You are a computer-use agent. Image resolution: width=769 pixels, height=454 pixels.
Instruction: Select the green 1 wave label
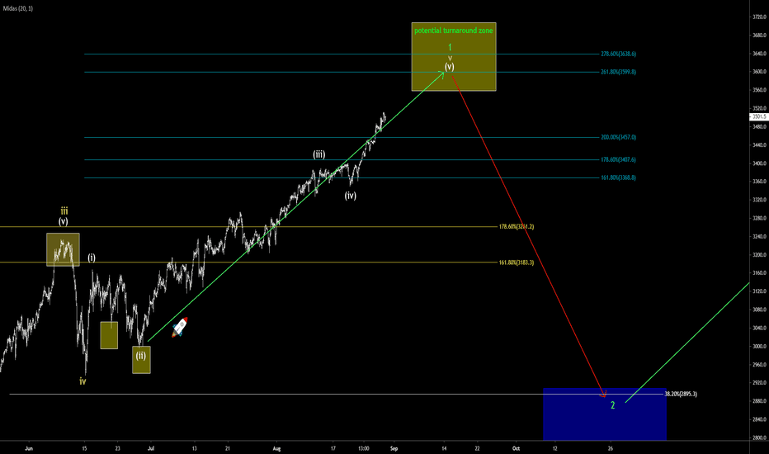pos(450,48)
